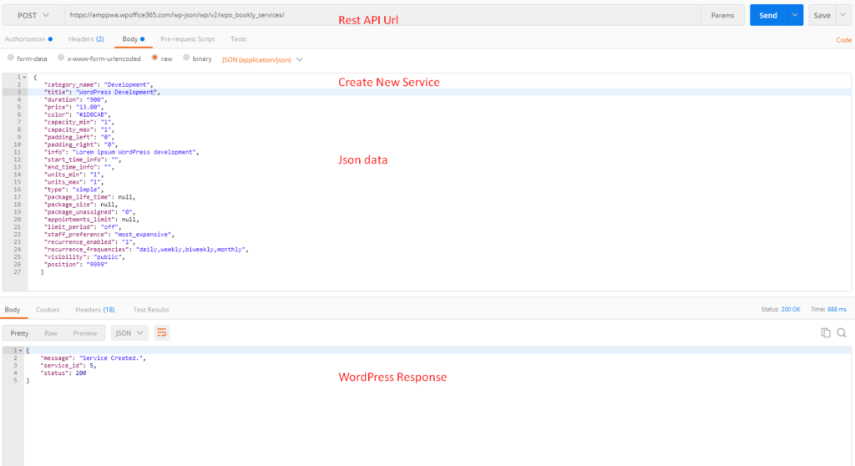The height and width of the screenshot is (466, 855).
Task: Copy the response with the copy icon
Action: (826, 333)
